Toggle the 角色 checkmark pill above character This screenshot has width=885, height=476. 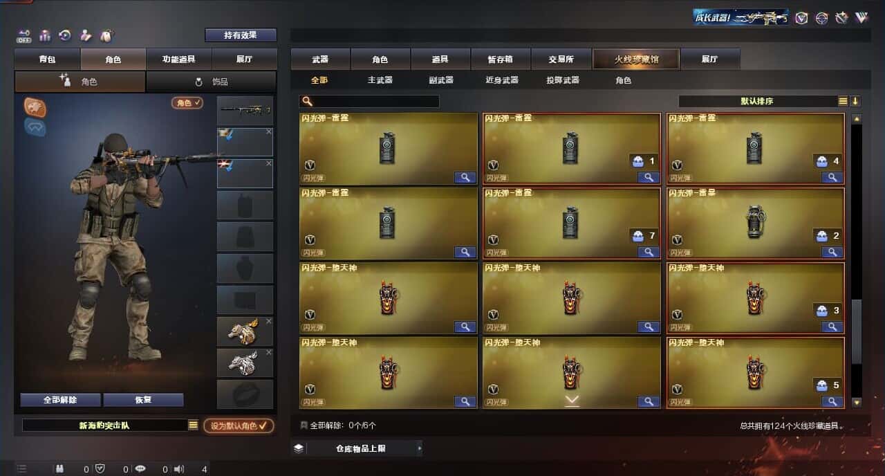tap(187, 102)
